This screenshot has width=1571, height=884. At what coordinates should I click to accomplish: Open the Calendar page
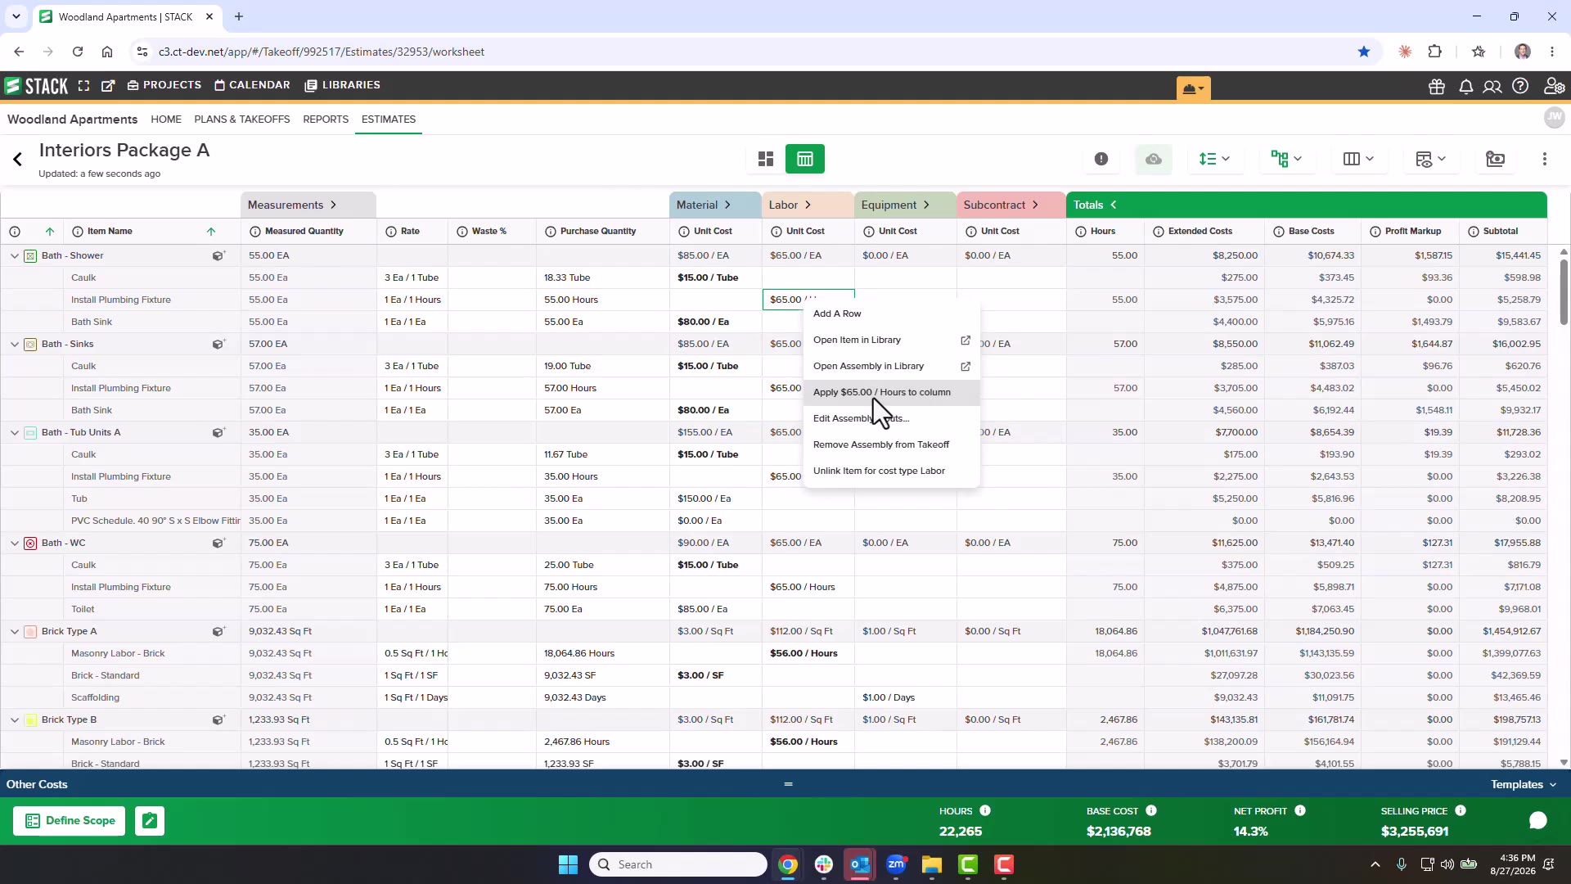pyautogui.click(x=253, y=85)
